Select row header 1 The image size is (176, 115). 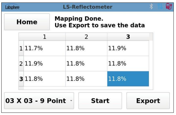point(21,48)
